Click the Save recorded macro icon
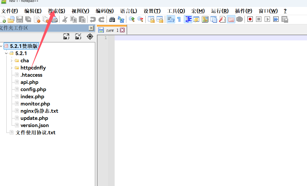The image size is (307, 186). [285, 19]
